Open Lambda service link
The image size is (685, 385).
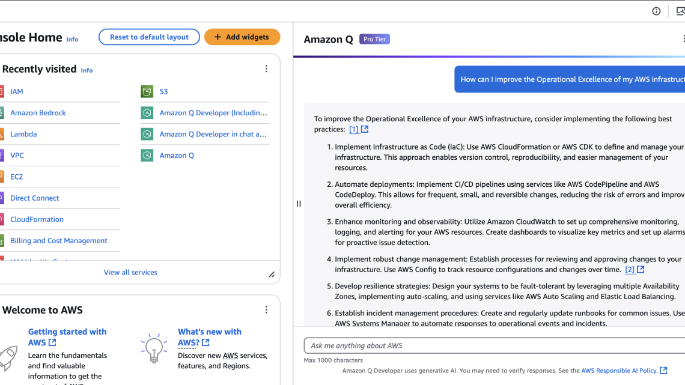23,134
